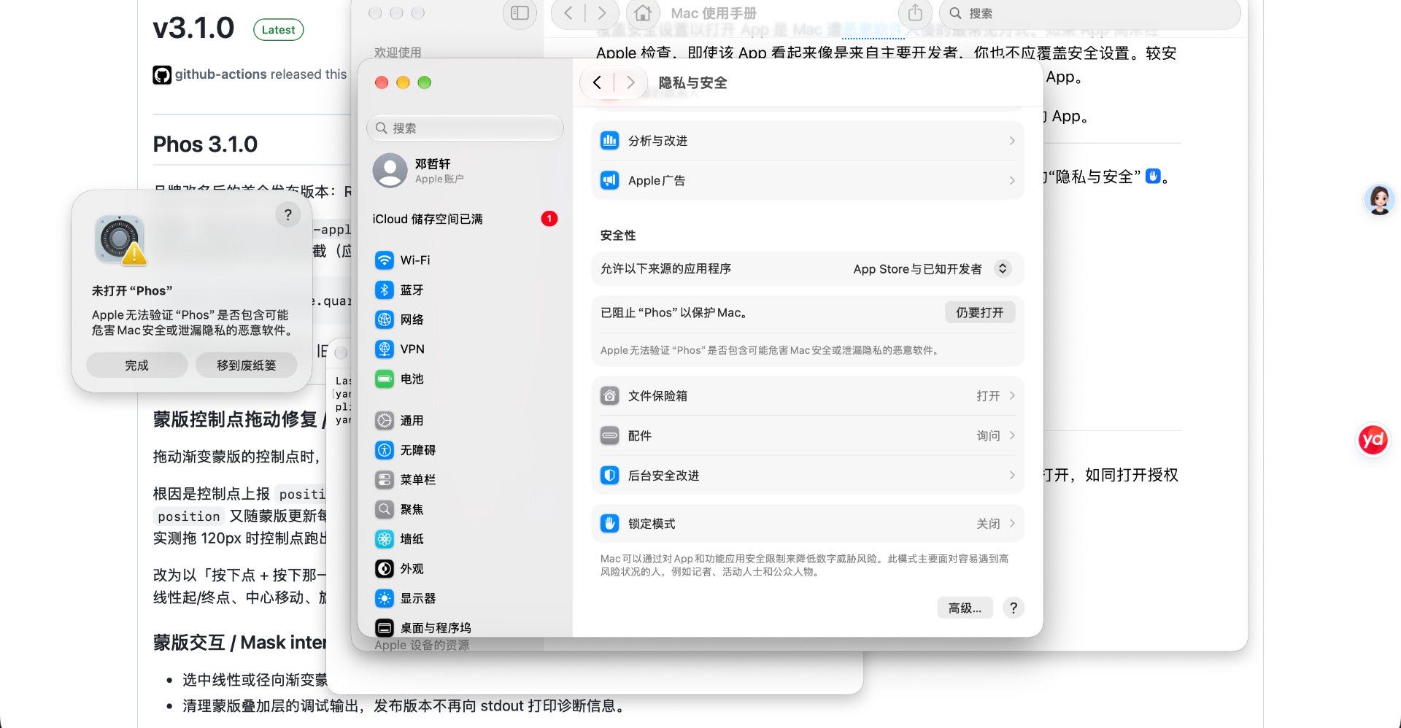Viewport: 1401px width, 728px height.
Task: Click the red yd floating icon
Action: click(x=1373, y=439)
